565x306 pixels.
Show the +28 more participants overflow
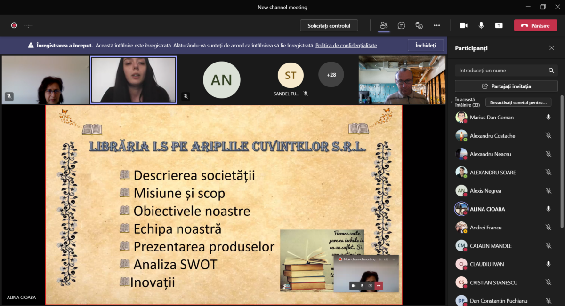[x=331, y=75]
